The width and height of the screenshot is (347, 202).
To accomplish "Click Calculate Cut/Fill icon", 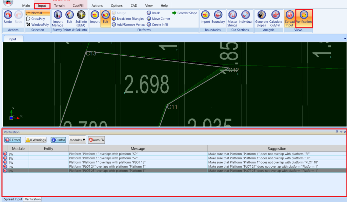I will click(x=275, y=19).
